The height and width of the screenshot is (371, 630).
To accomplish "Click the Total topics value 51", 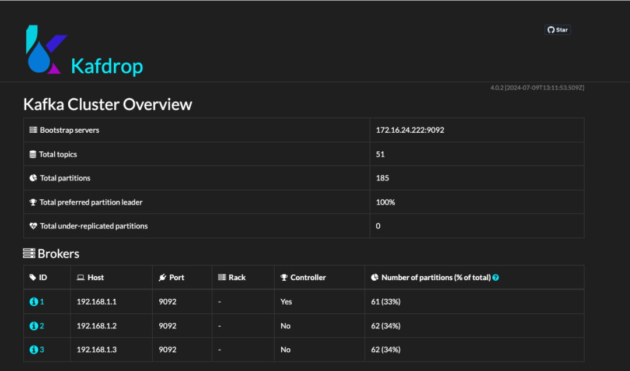I will [380, 154].
